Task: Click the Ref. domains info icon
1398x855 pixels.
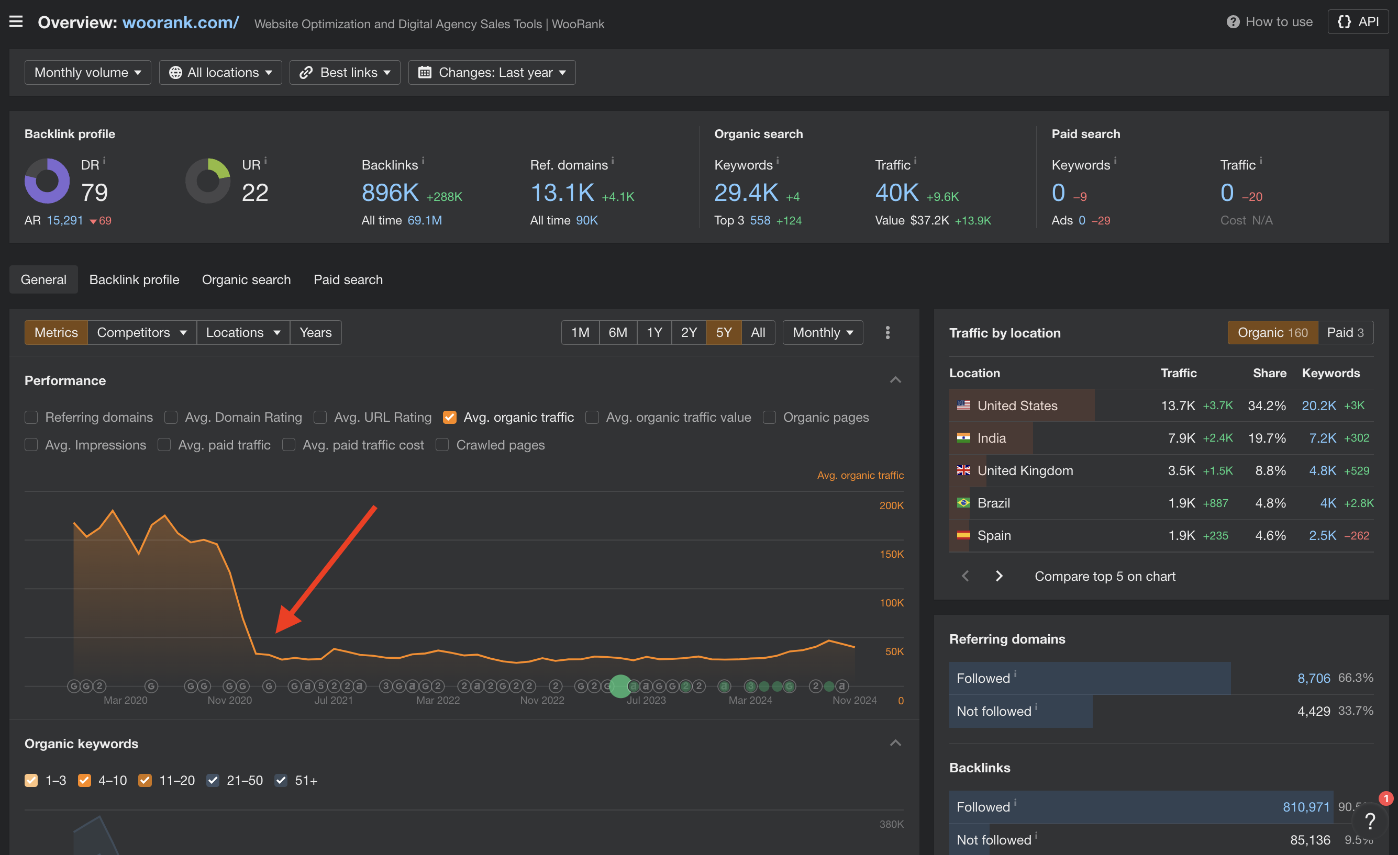Action: (x=613, y=161)
